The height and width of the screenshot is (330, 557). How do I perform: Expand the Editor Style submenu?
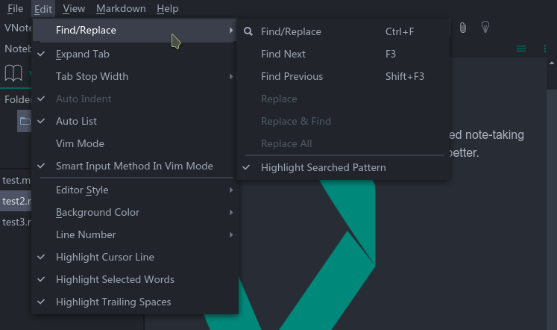click(135, 190)
